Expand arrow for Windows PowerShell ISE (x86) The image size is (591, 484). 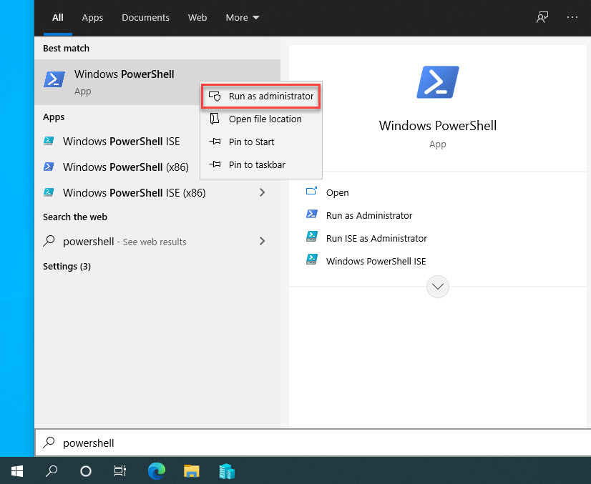tap(263, 192)
